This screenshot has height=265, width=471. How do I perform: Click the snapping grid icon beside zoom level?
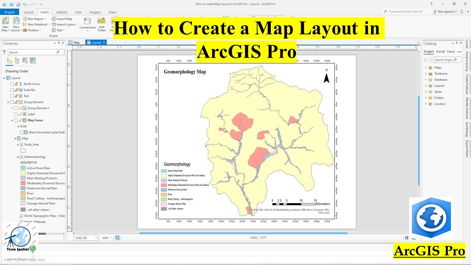click(117, 238)
